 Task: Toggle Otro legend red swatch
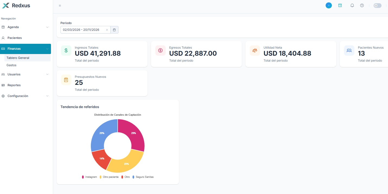tap(122, 177)
